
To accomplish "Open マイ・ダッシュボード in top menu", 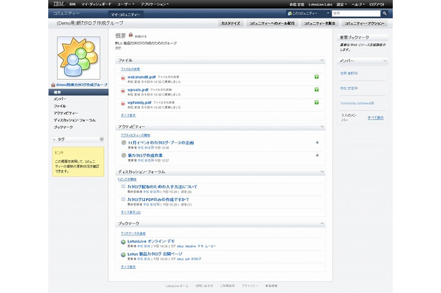I will [96, 4].
